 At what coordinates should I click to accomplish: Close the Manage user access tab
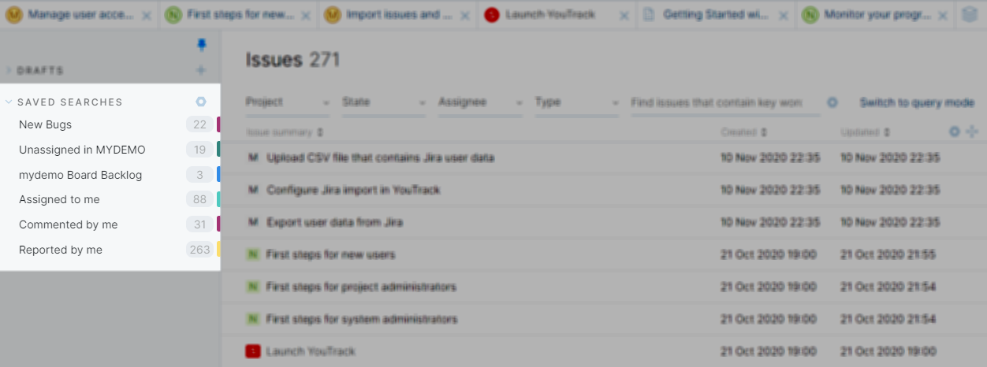(147, 15)
